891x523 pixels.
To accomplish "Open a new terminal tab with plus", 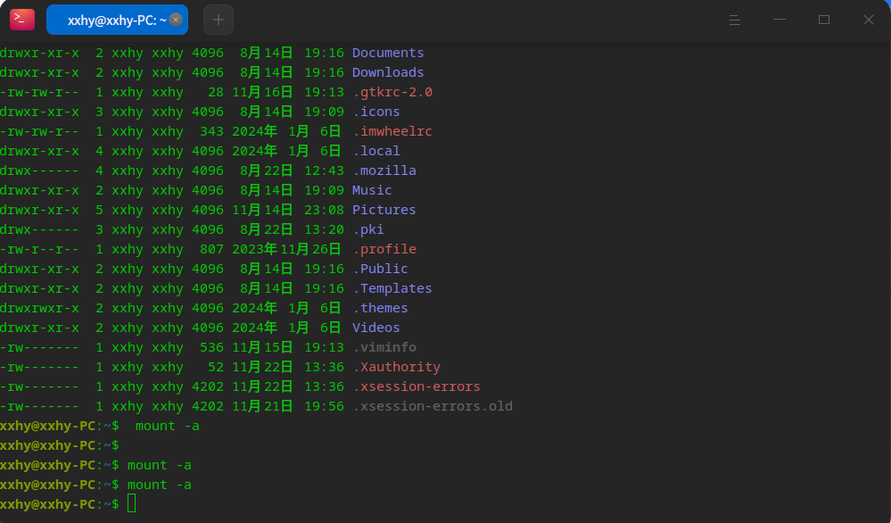I will point(219,20).
